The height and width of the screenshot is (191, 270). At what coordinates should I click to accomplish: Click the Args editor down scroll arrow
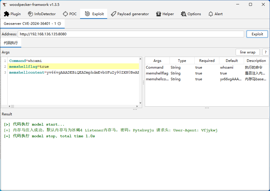click(140, 103)
